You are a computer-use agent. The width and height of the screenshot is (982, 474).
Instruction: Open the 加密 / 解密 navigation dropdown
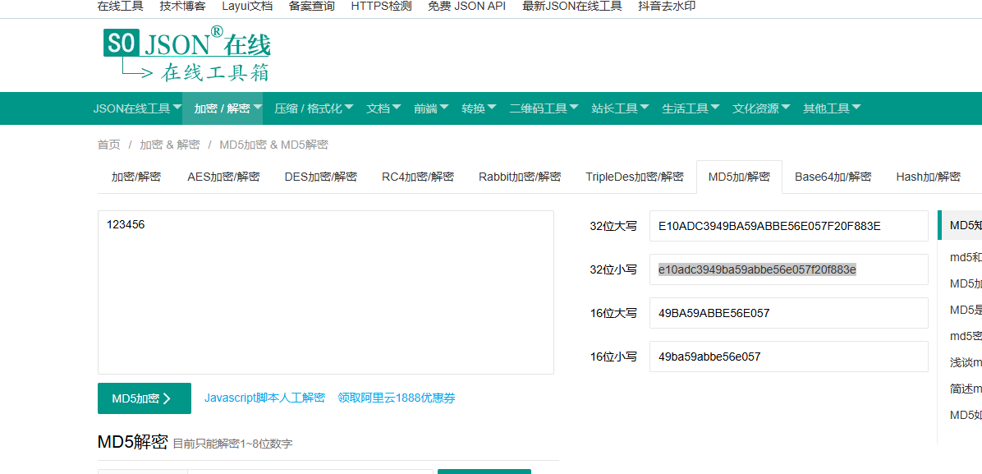[227, 108]
